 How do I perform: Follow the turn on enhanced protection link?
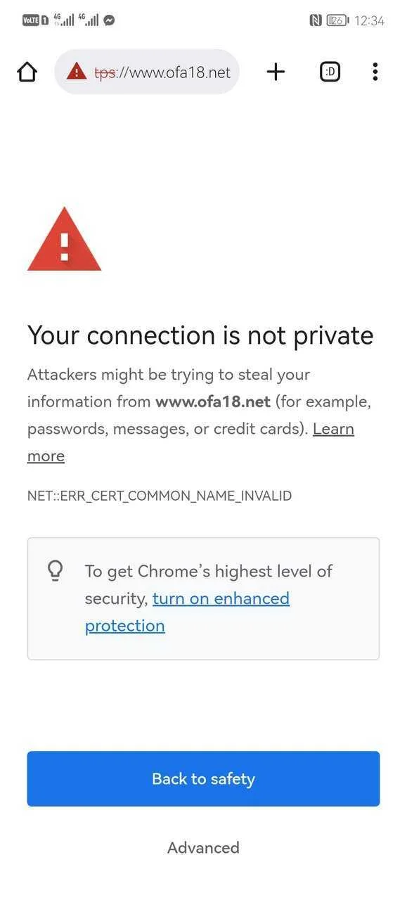pos(187,612)
